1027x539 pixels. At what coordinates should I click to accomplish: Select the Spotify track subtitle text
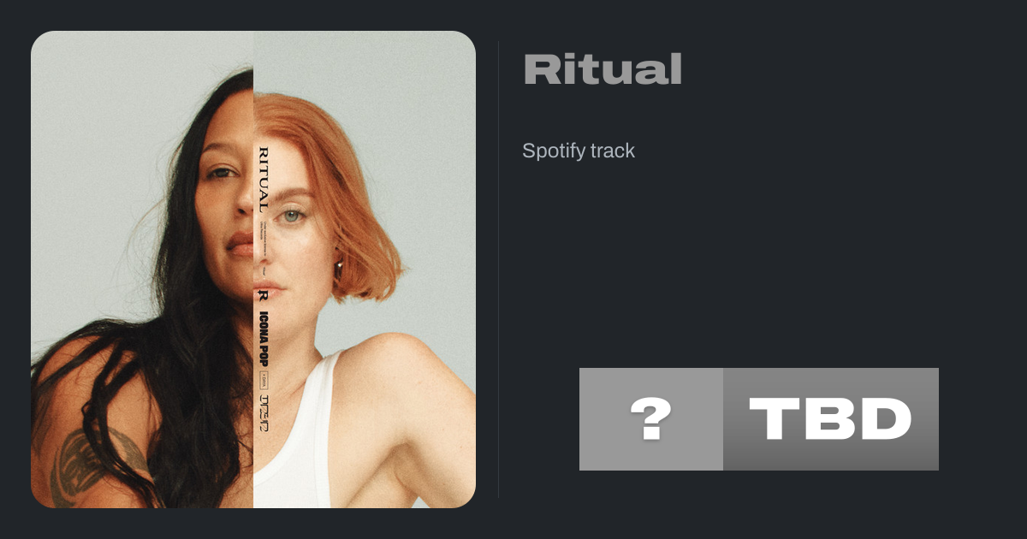click(x=579, y=151)
